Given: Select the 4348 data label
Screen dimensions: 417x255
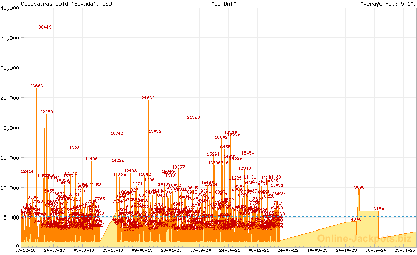Looking at the screenshot, I should tap(356, 219).
